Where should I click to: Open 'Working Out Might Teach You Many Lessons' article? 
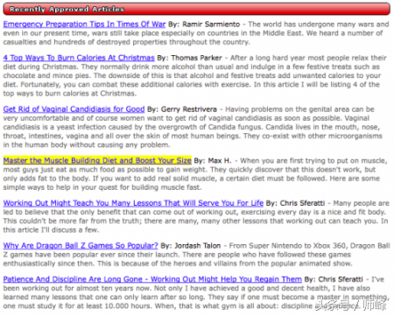point(133,203)
